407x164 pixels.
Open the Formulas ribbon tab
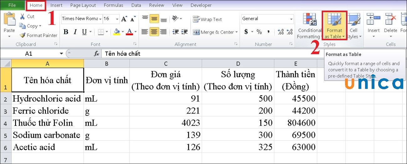click(113, 5)
